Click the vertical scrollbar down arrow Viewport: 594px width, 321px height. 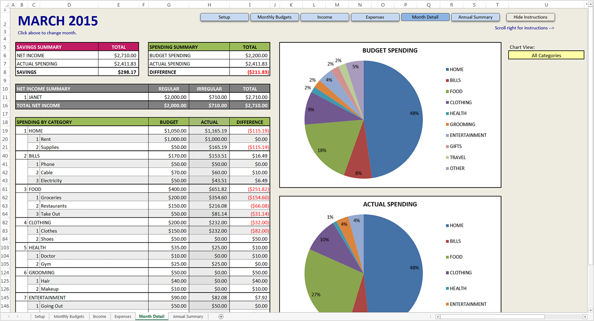[591, 310]
